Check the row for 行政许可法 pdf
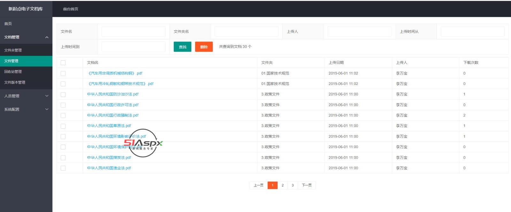Viewport: 511px width, 212px height. point(63,105)
